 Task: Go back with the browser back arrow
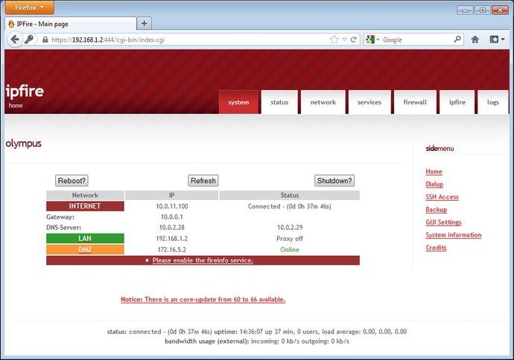(14, 39)
